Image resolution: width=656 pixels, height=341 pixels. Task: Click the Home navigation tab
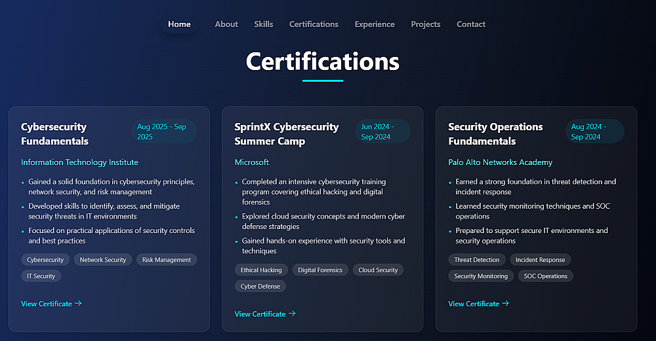click(x=179, y=24)
